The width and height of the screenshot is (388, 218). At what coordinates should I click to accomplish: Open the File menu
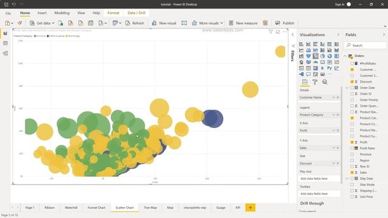(8, 13)
